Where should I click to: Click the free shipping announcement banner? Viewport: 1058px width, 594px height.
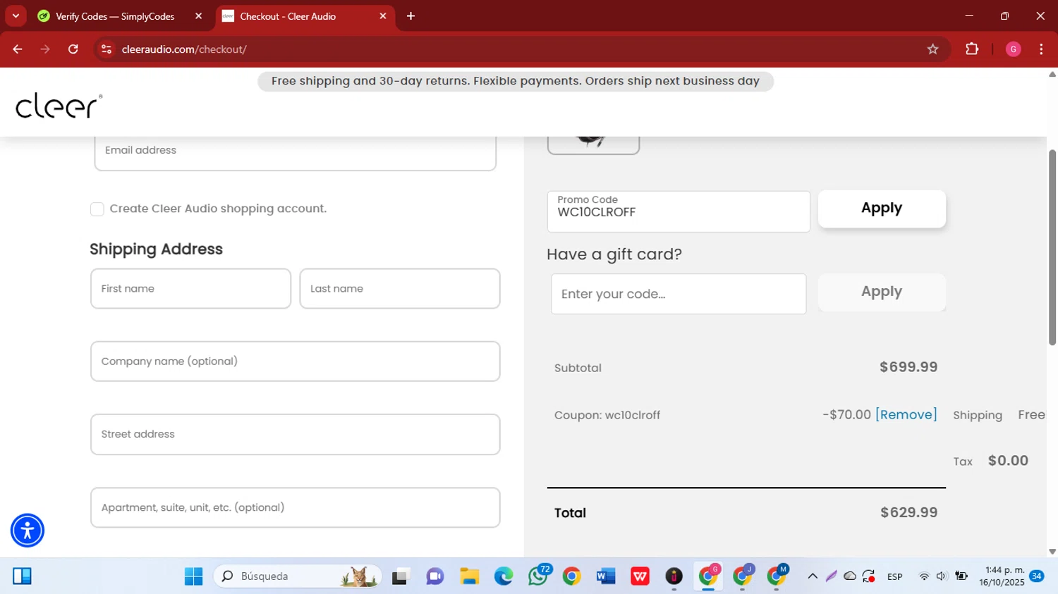pos(516,81)
